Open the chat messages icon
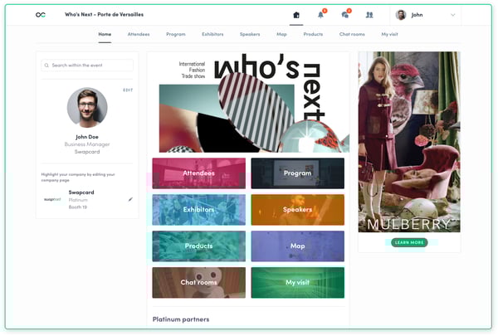Image resolution: width=498 pixels, height=336 pixels. tap(345, 15)
